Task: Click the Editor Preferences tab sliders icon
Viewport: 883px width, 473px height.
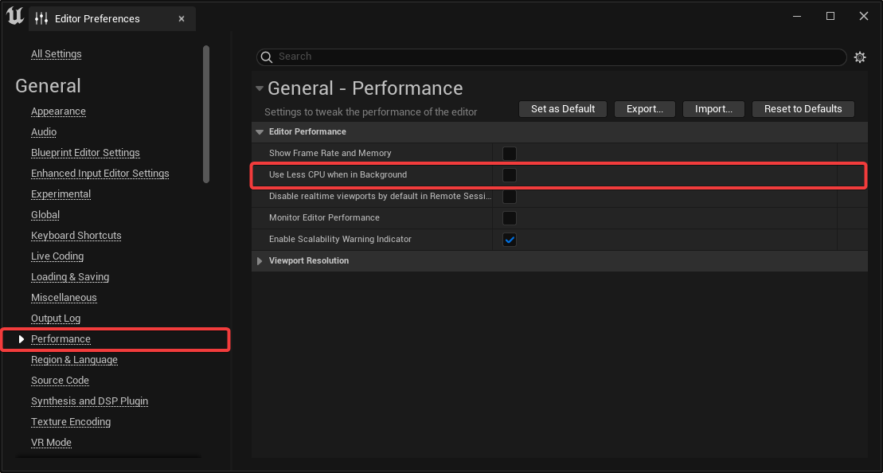Action: point(41,18)
